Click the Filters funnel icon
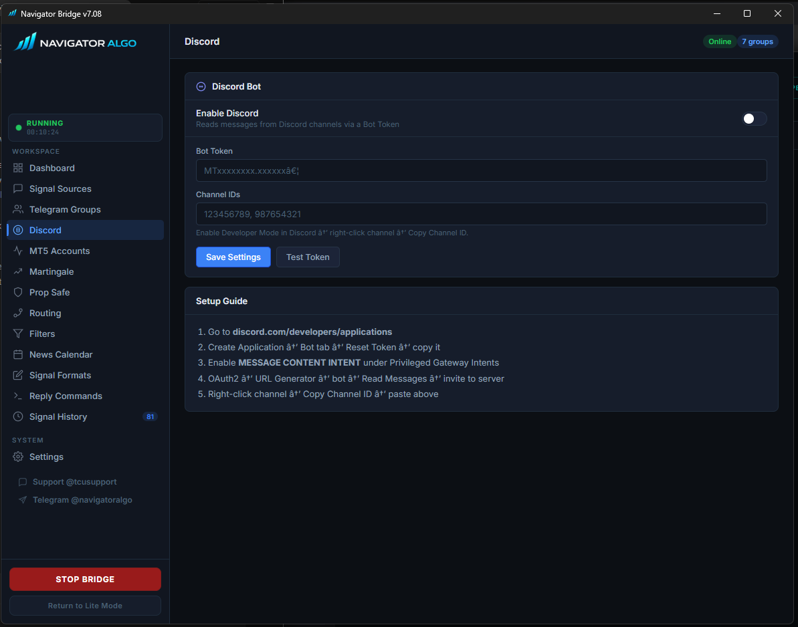798x627 pixels. pos(18,334)
